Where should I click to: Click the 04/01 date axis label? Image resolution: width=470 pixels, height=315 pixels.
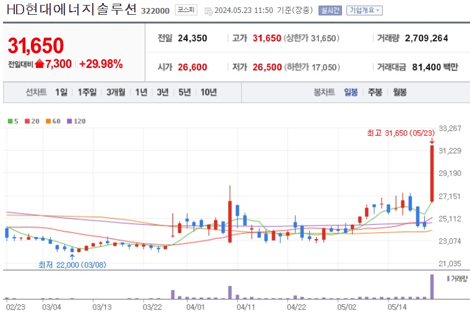click(x=195, y=307)
